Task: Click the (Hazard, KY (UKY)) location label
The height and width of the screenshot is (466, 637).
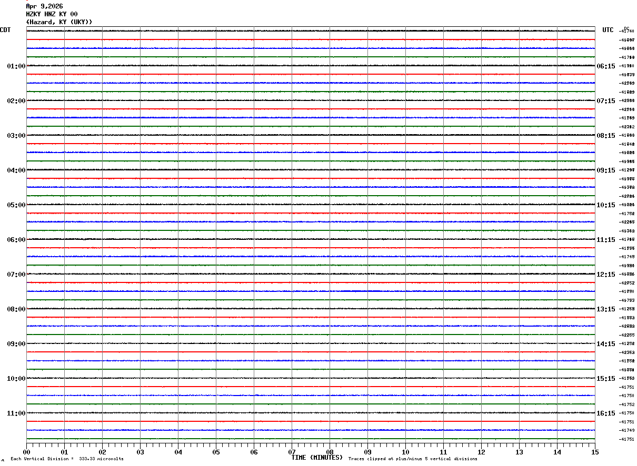Action: (59, 22)
